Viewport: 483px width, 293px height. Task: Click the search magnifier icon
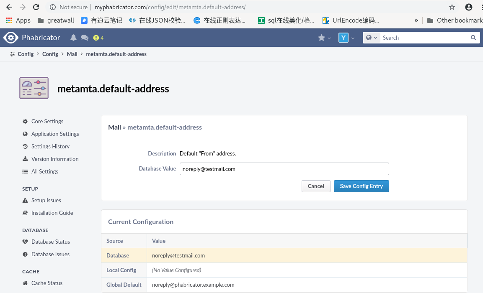[x=473, y=38]
